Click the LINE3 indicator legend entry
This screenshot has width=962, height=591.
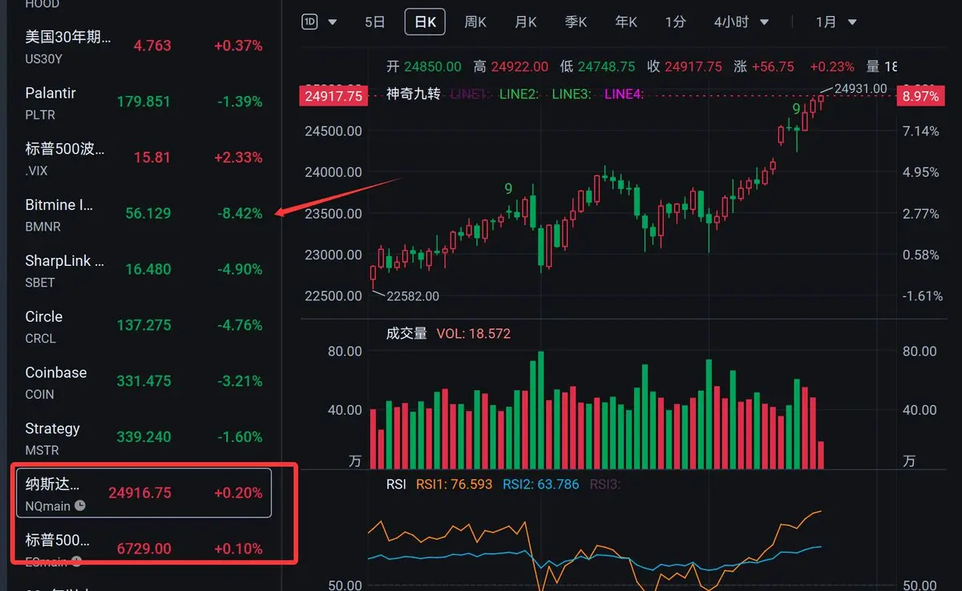[572, 94]
